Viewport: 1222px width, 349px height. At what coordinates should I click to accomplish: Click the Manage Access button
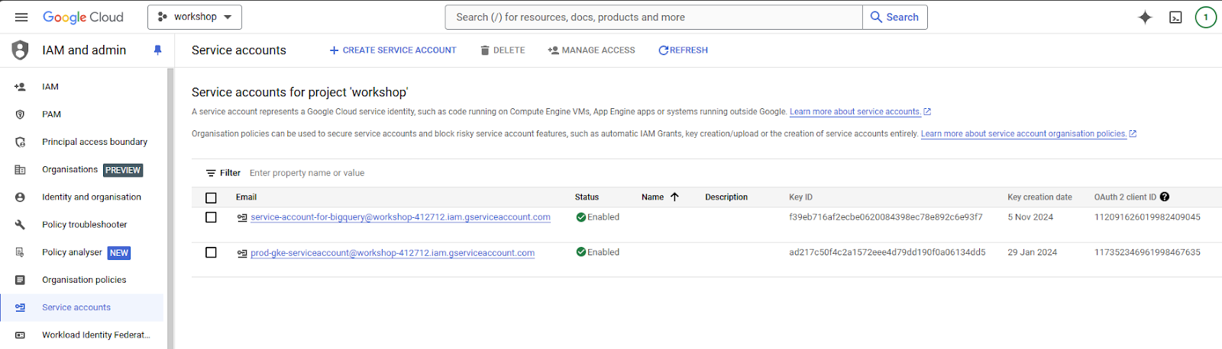591,50
